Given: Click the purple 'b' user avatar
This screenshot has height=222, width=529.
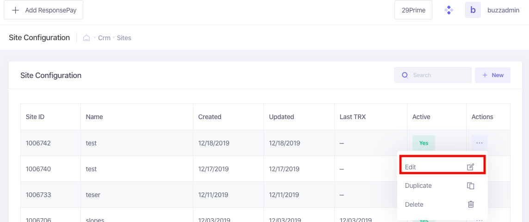Looking at the screenshot, I should 473,10.
